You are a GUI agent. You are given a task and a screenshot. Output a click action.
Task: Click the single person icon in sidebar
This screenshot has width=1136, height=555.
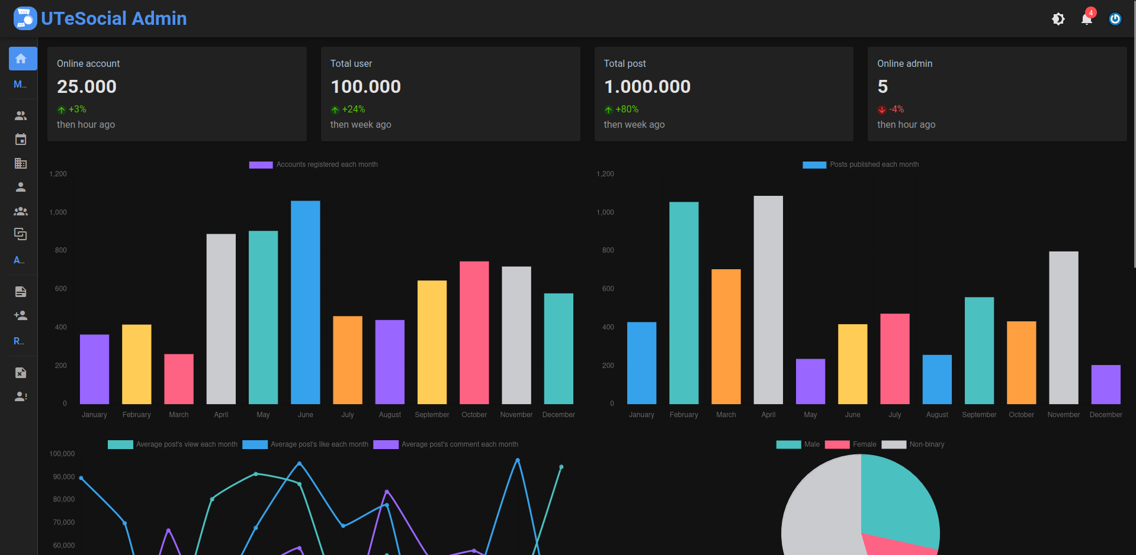21,187
